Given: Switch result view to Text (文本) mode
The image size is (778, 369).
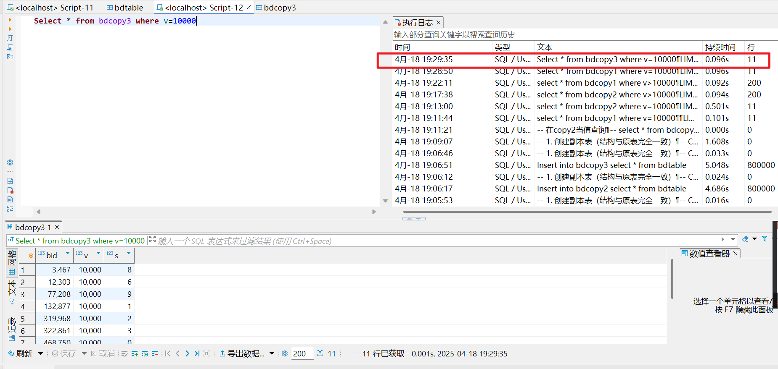Looking at the screenshot, I should point(12,292).
